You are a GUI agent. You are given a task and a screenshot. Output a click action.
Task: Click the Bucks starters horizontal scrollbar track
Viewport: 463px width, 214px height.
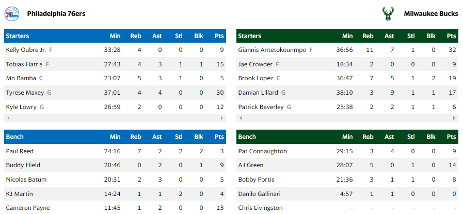[x=347, y=118]
